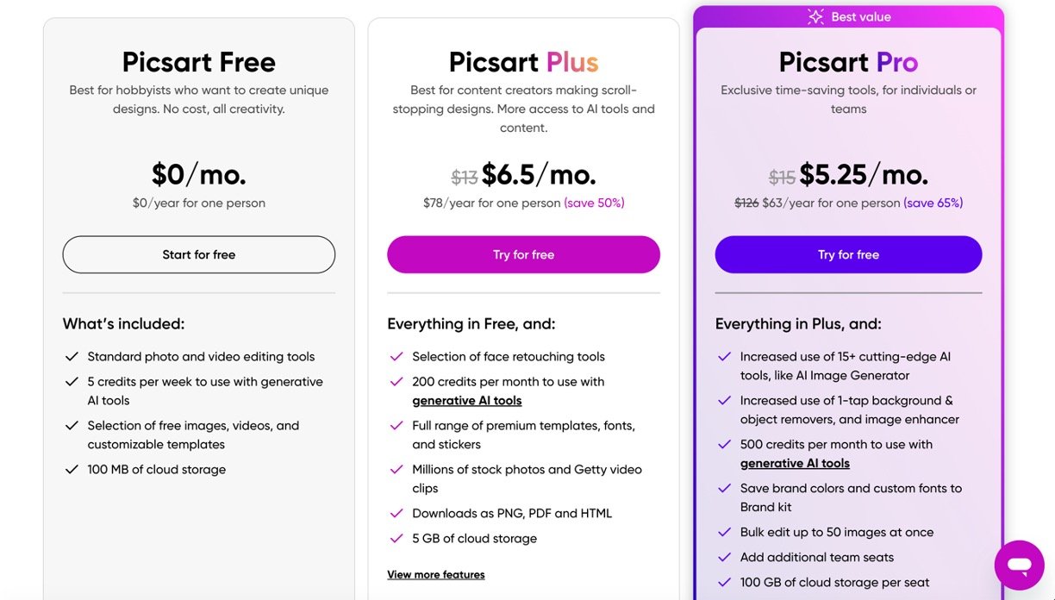1055x600 pixels.
Task: Click checkmark next to Bulk edit up to 50 images
Action: click(x=724, y=532)
